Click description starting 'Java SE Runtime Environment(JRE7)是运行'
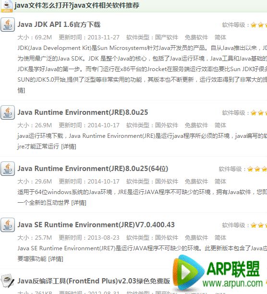Viewport: 267px width, 294px height. click(x=142, y=248)
